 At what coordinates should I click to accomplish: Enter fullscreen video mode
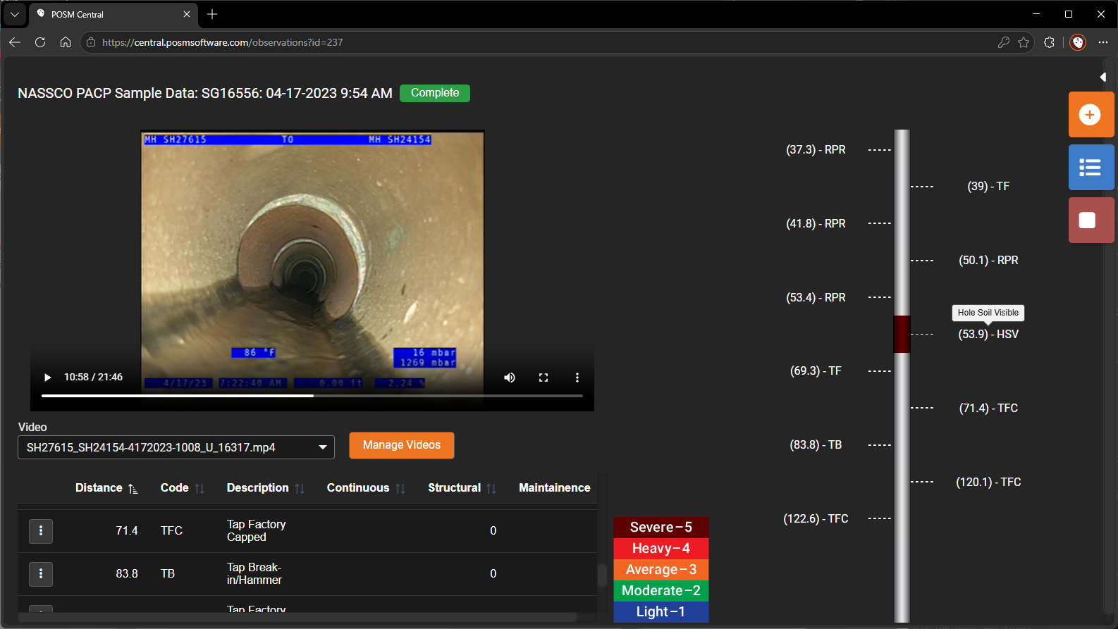[x=543, y=378]
